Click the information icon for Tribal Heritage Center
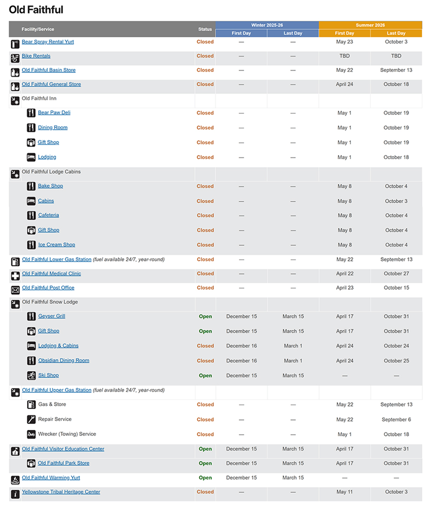Screen dimensions: 430x510 [x=15, y=494]
